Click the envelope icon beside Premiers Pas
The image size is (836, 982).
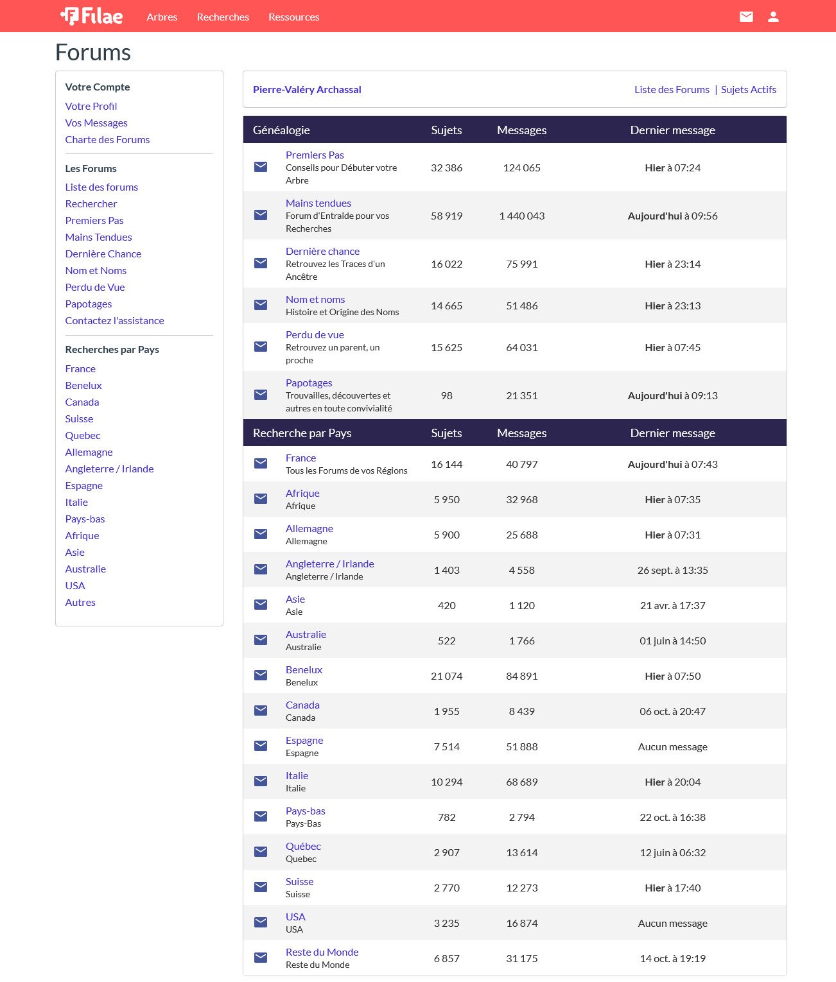click(260, 166)
